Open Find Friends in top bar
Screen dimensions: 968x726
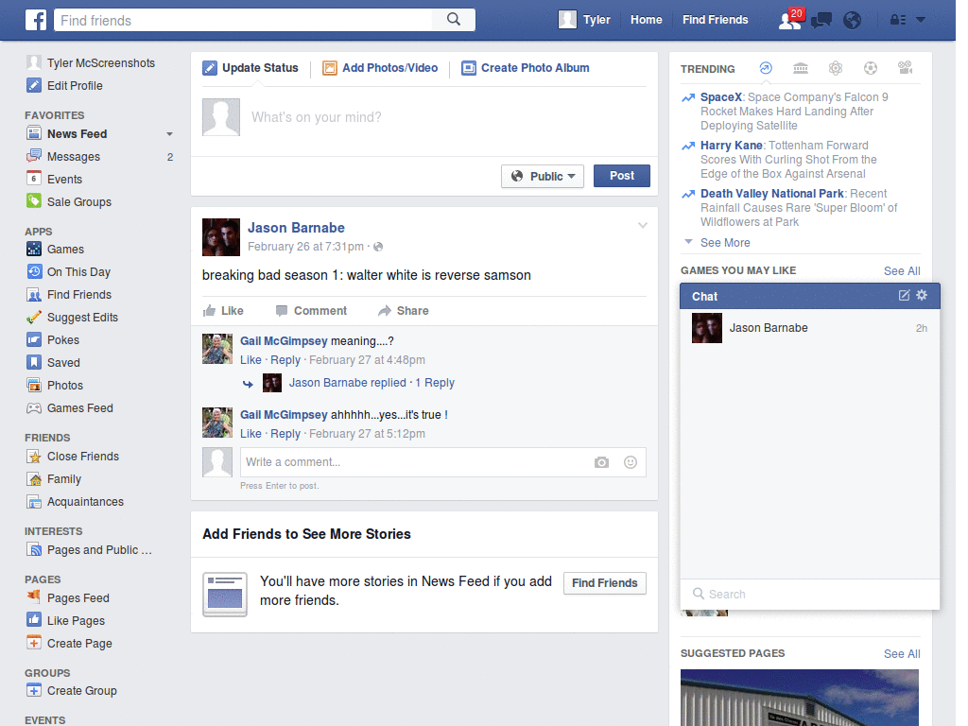point(715,20)
